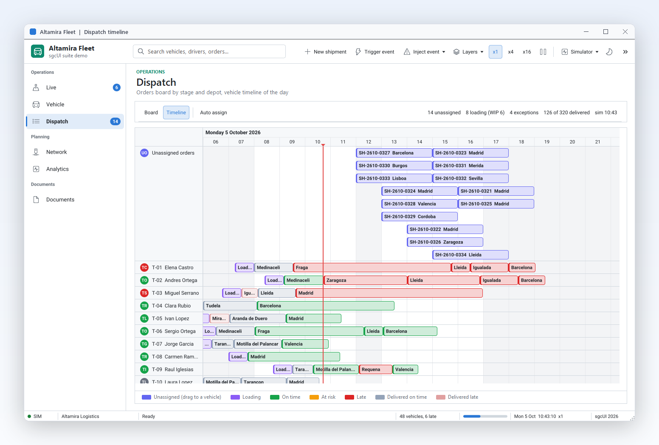Click 'Altamira Logistics' in status bar

point(80,416)
